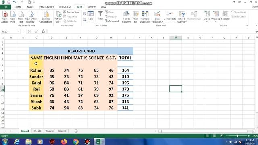
Task: Click the Insert Function fx icon
Action: pos(43,31)
